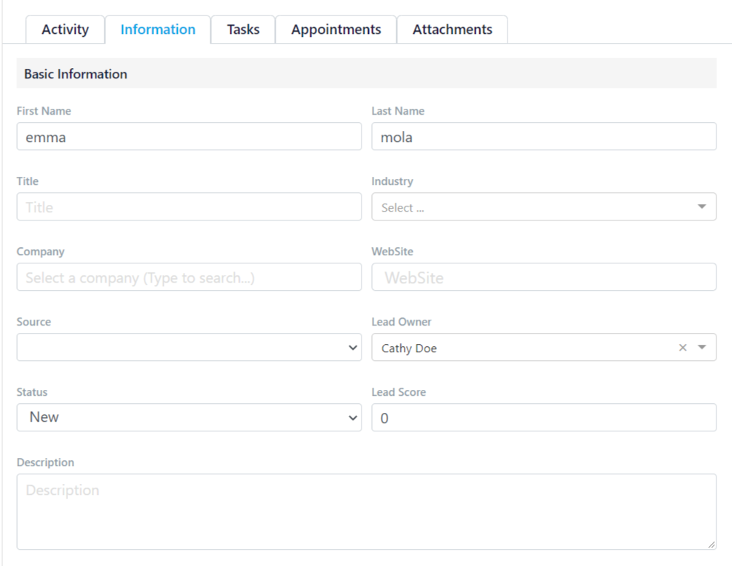Click the Status label
Screen dimensions: 732x566
(x=32, y=392)
